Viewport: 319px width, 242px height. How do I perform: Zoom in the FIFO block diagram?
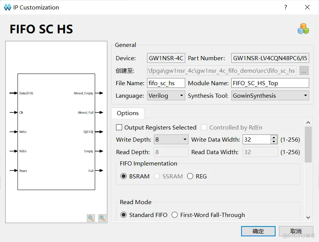click(102, 218)
